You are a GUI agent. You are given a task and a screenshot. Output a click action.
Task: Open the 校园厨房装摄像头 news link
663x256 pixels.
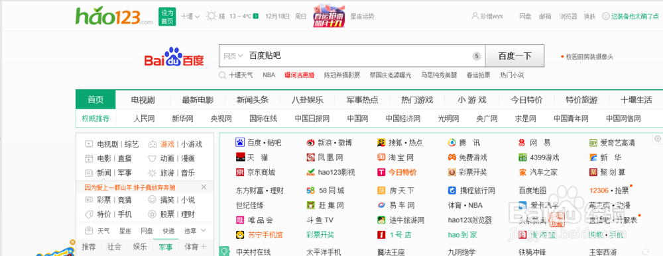tap(589, 56)
